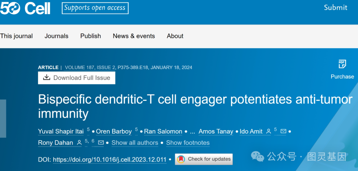358x171 pixels.
Task: Click the email envelope icon beside Ido Amit
Action: 283,131
